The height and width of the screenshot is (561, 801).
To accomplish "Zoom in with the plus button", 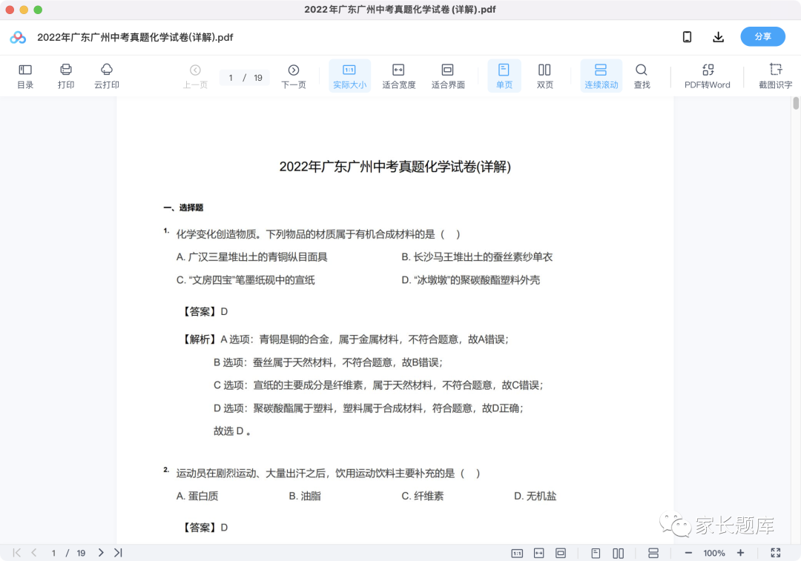I will [x=740, y=553].
